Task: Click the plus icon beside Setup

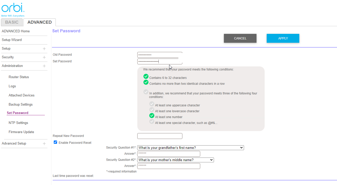Action: click(44, 49)
